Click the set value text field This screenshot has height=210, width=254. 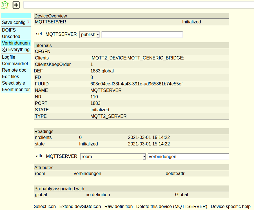click(x=142, y=34)
